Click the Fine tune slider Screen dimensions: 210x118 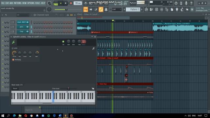69,88
